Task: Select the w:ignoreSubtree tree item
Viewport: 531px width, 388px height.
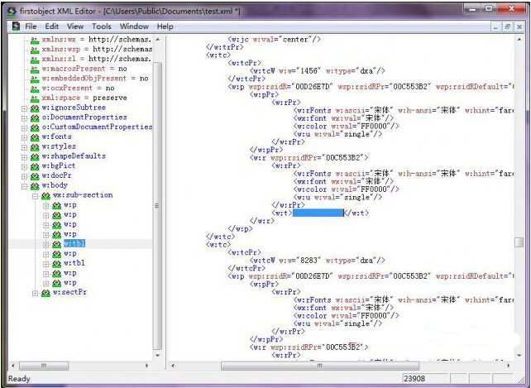Action: pos(74,108)
